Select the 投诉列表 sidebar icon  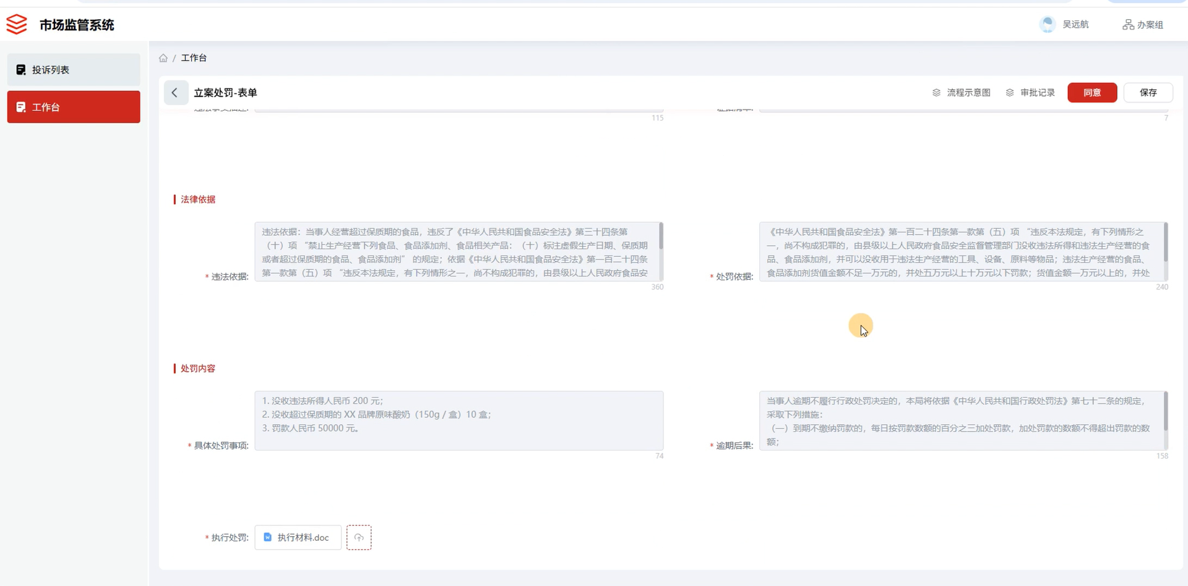pyautogui.click(x=20, y=69)
